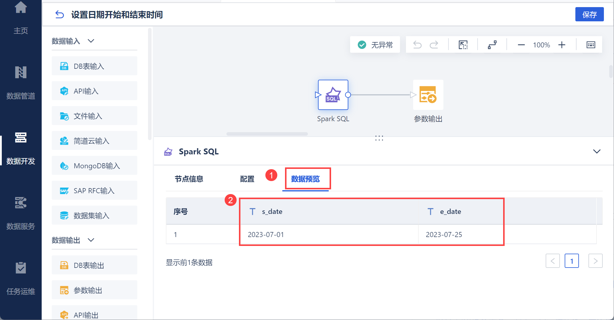The height and width of the screenshot is (320, 614).
Task: Click the 保存 button
Action: pyautogui.click(x=589, y=15)
